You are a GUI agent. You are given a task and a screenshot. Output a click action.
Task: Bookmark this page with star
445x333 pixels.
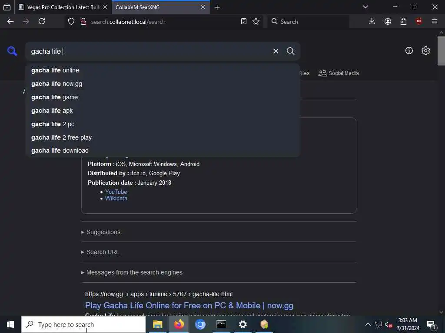256,22
